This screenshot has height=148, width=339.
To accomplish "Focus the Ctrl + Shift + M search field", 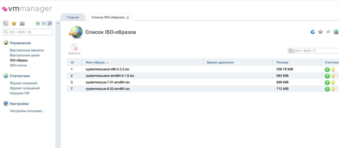I will point(28,32).
